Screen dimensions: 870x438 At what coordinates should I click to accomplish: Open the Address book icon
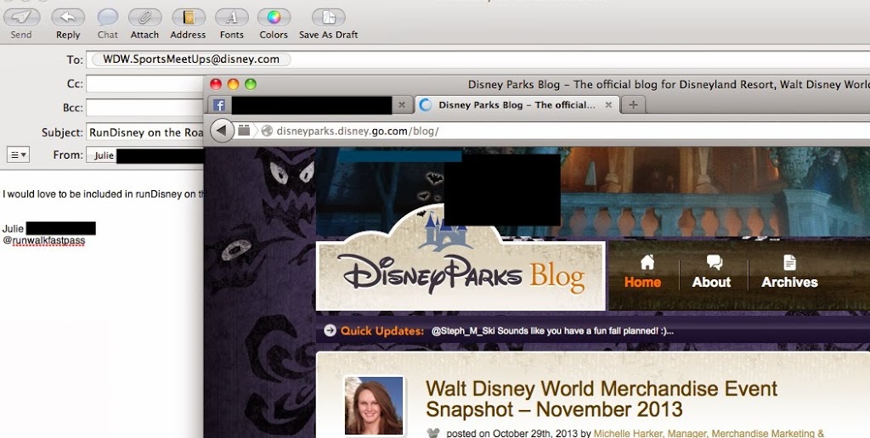click(x=189, y=18)
